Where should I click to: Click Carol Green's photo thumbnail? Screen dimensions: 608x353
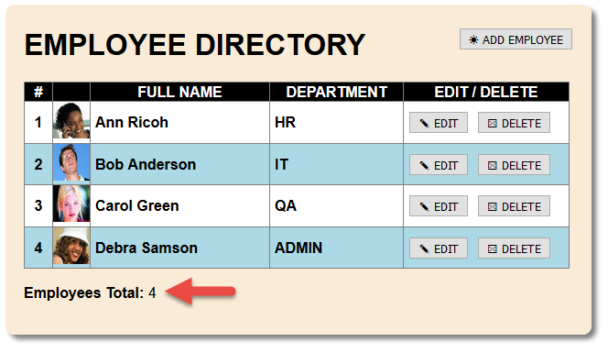[x=71, y=204]
